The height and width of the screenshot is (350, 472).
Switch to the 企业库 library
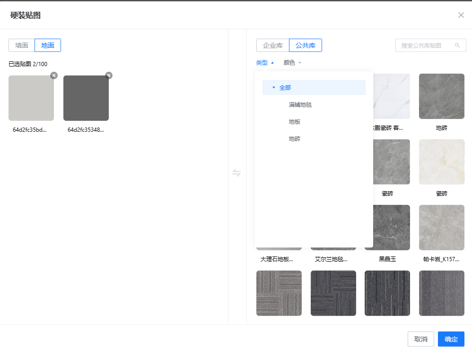tap(273, 45)
